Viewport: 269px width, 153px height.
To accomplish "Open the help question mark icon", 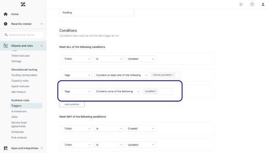I will (252, 5).
